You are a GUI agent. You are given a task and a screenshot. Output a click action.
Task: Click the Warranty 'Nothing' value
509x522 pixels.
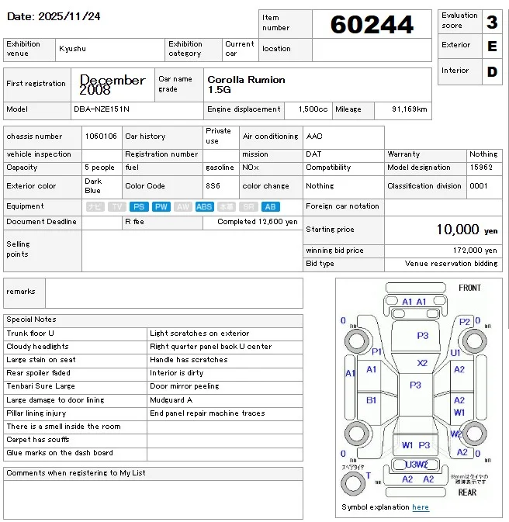pos(483,154)
